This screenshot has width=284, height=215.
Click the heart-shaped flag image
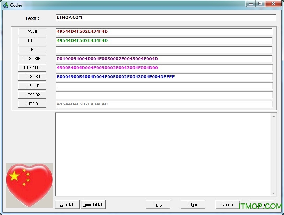[x=29, y=185]
